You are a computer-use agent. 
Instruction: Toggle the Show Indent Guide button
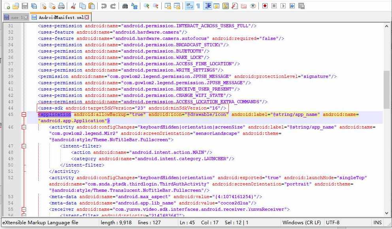point(207,6)
